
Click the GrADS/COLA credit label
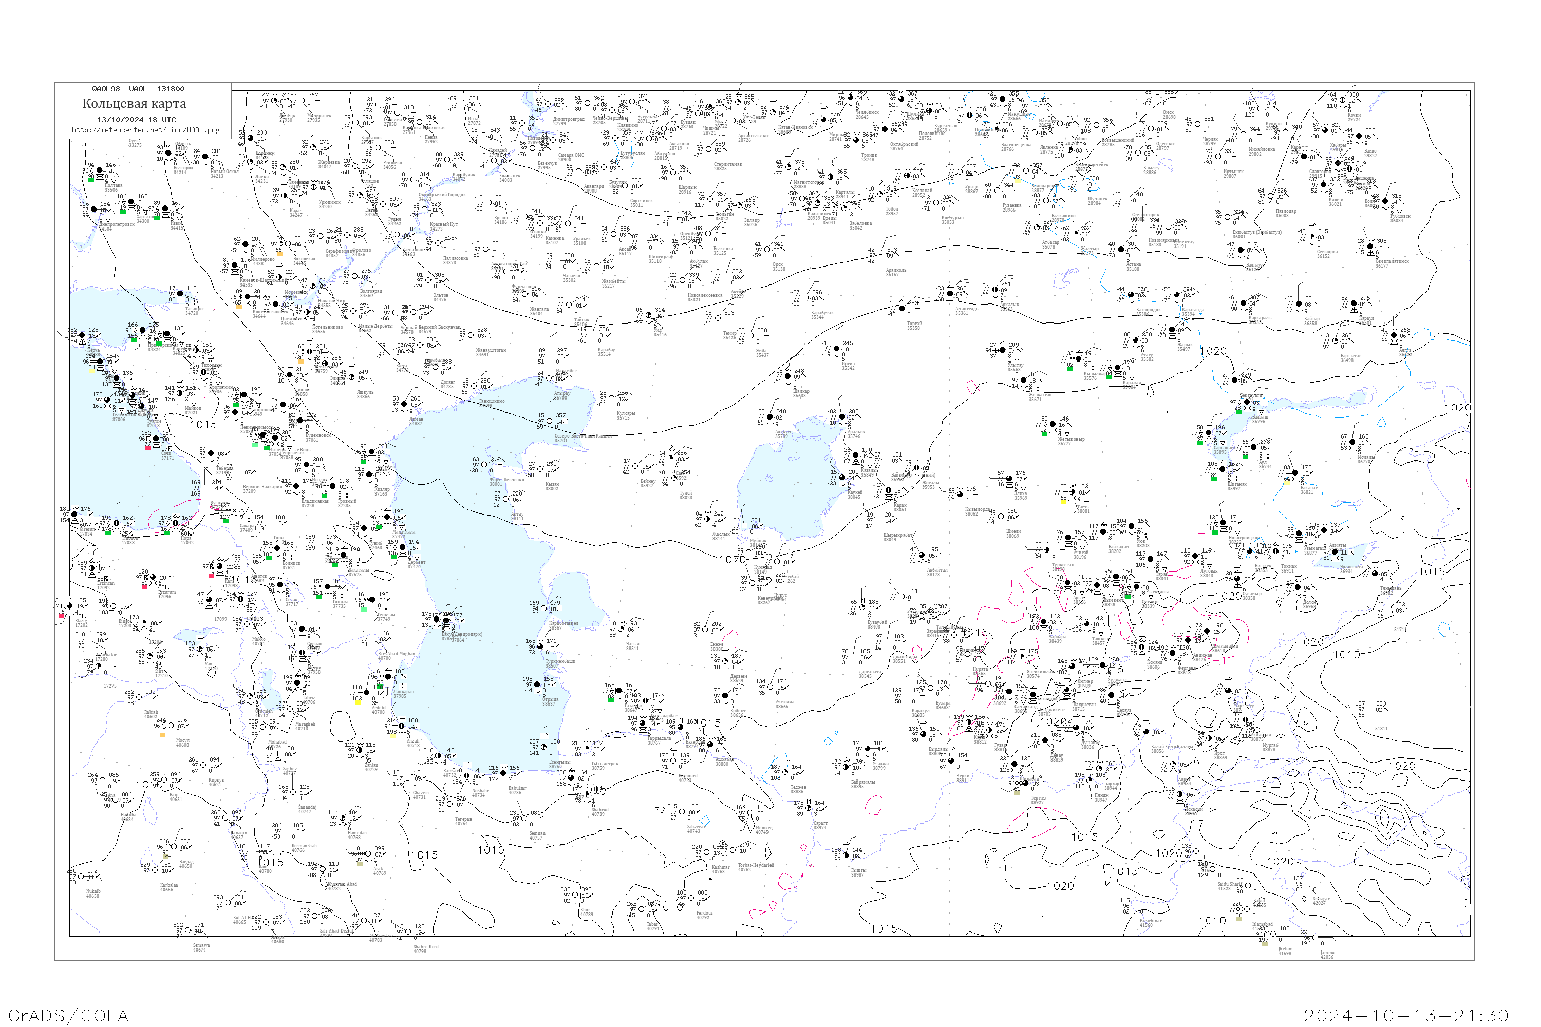pos(68,1015)
